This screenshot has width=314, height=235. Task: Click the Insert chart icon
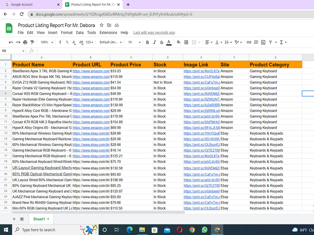tap(263, 42)
